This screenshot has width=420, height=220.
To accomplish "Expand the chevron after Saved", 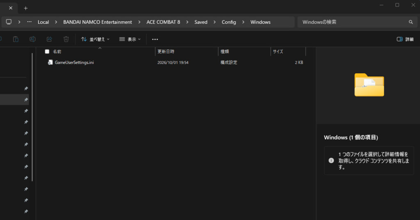I will point(215,22).
